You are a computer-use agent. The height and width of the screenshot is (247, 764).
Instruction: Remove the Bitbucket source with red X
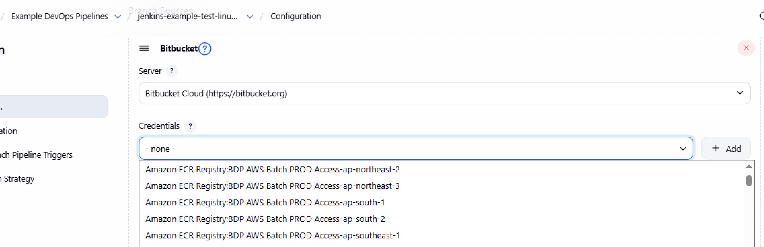coord(746,48)
